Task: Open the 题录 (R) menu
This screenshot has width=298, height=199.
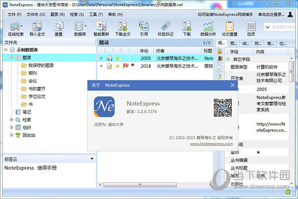Action: click(x=58, y=14)
